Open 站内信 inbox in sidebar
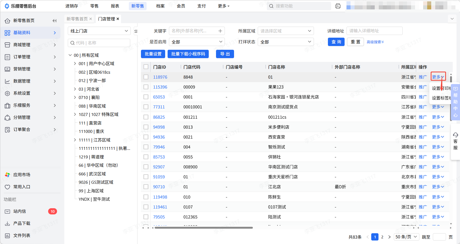 click(20, 211)
